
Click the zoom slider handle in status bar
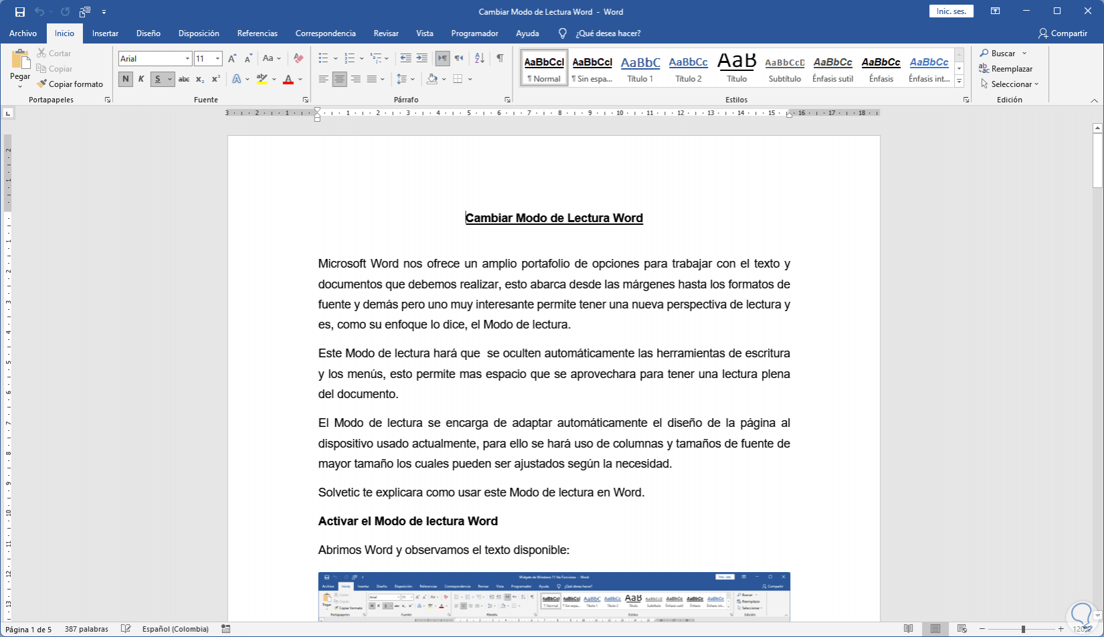[1023, 629]
